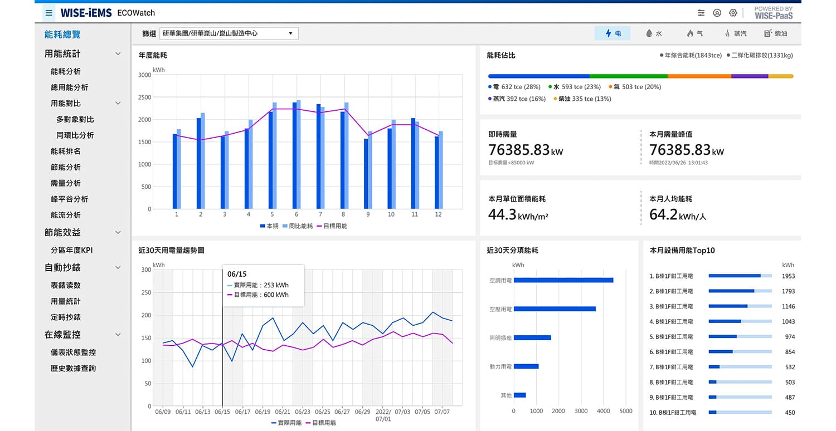Open the settings gear icon
This screenshot has width=836, height=431.
tap(733, 13)
